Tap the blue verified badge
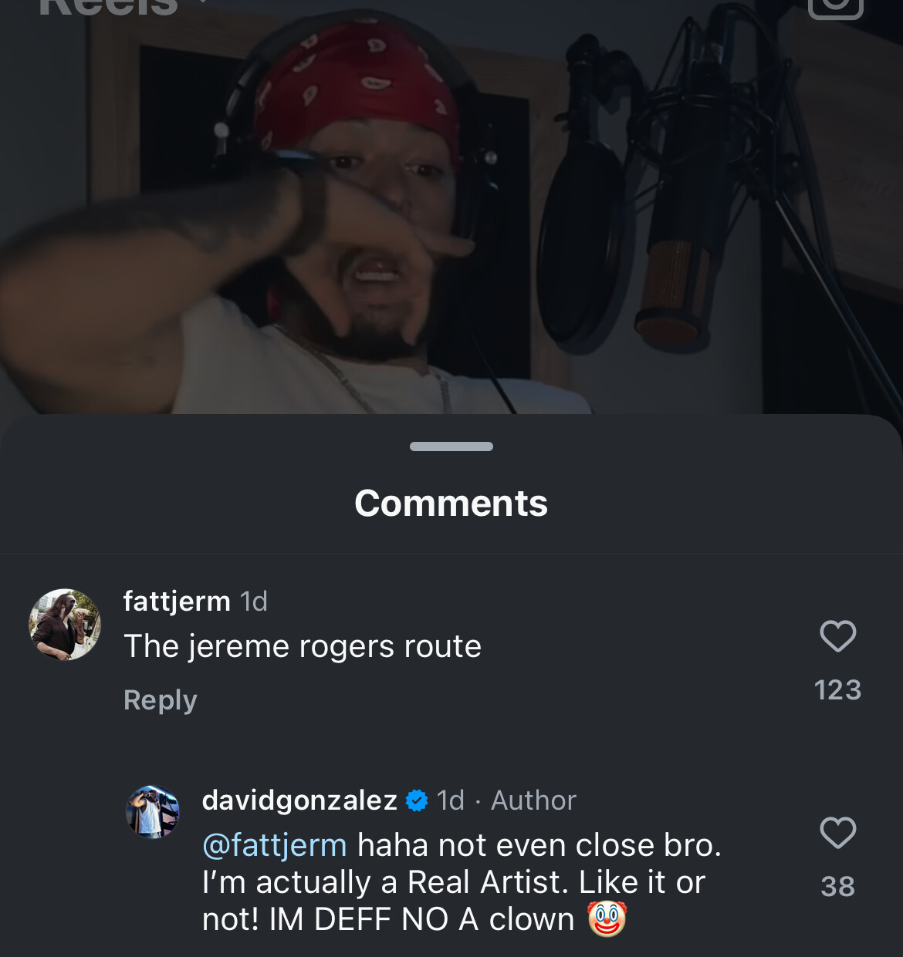903x957 pixels. (x=417, y=801)
